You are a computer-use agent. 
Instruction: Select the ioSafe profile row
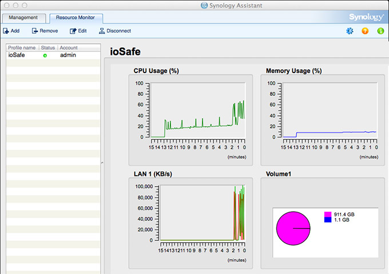pyautogui.click(x=53, y=55)
